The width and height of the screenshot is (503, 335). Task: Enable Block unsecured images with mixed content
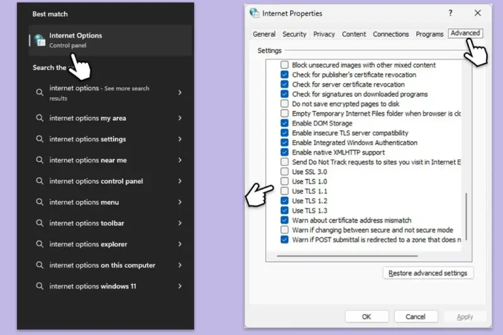tap(284, 65)
